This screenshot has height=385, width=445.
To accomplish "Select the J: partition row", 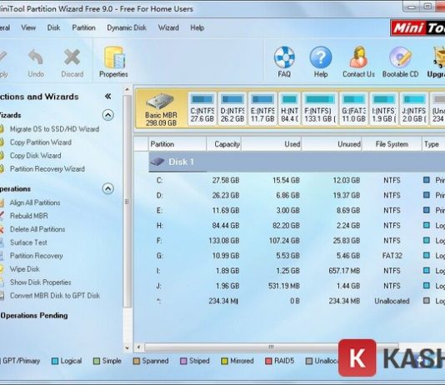I will coord(297,286).
